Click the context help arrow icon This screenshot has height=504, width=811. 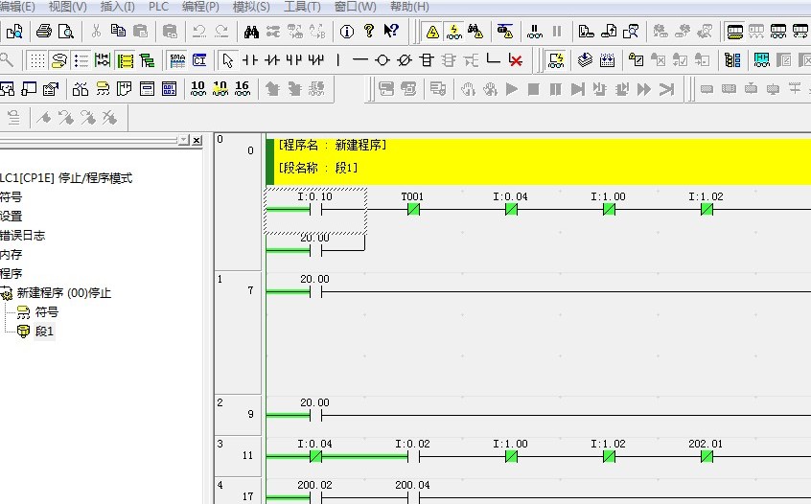pos(391,32)
